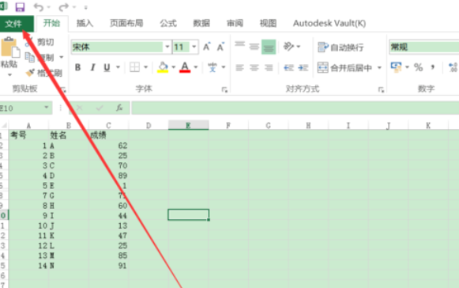This screenshot has width=459, height=288.
Task: Click the decrease indent icon
Action: [x=288, y=68]
